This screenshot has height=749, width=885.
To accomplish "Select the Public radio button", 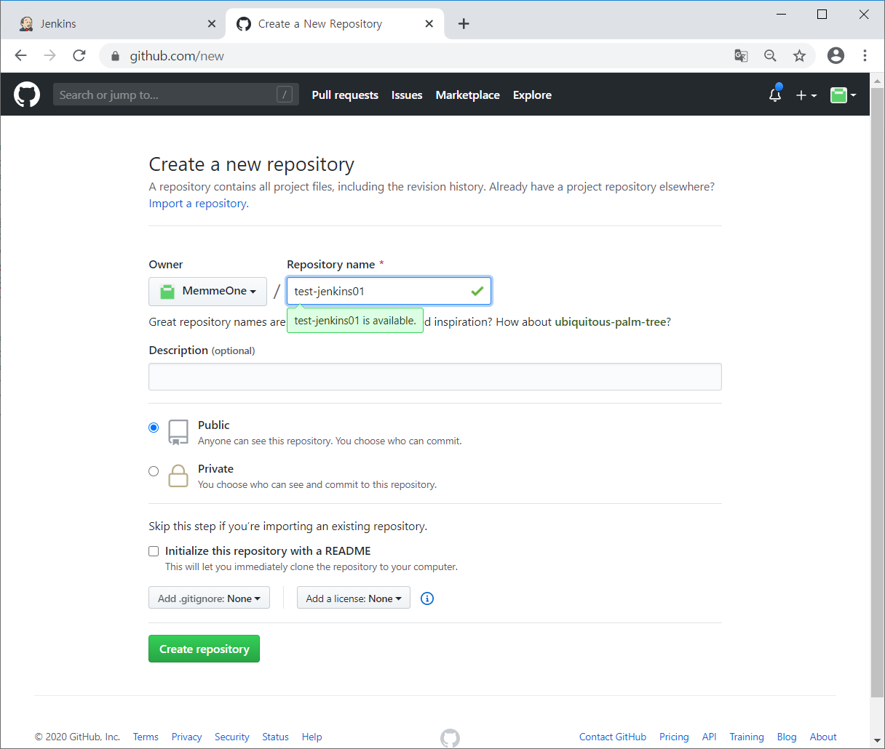I will (x=154, y=428).
